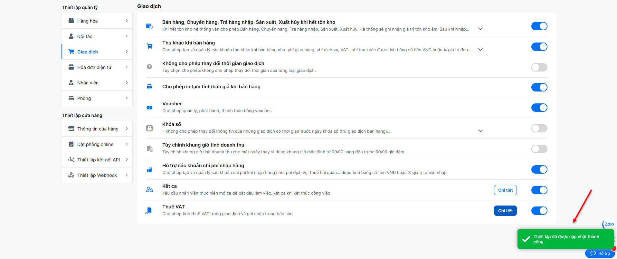This screenshot has width=617, height=259.
Task: Open Chi tiết for Thuế VAT
Action: pos(505,211)
